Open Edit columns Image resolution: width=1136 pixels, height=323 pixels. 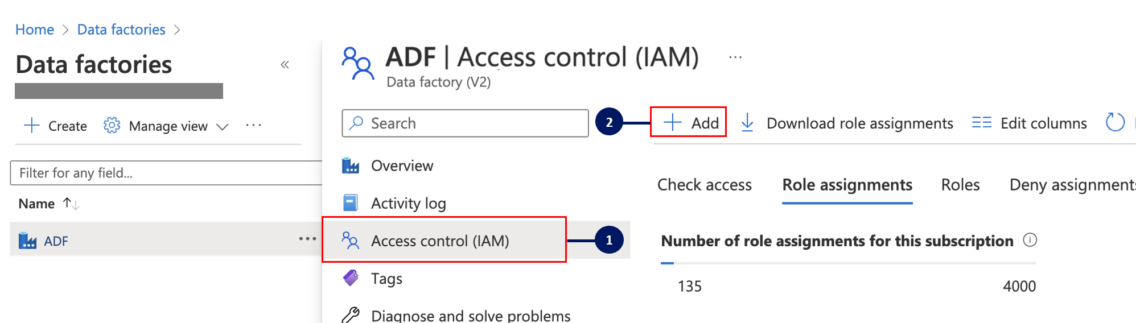pos(1030,123)
